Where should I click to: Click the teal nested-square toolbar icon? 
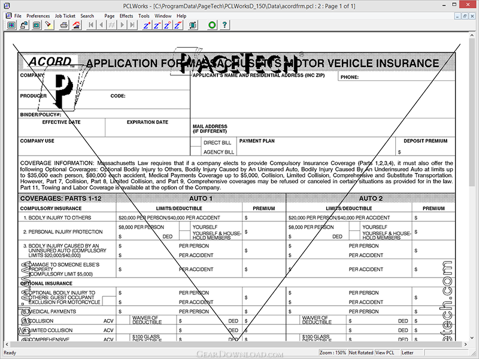37,25
